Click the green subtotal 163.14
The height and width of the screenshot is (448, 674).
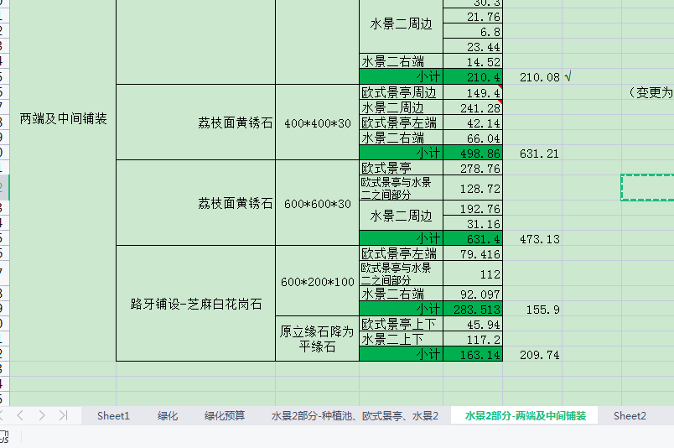tap(473, 354)
